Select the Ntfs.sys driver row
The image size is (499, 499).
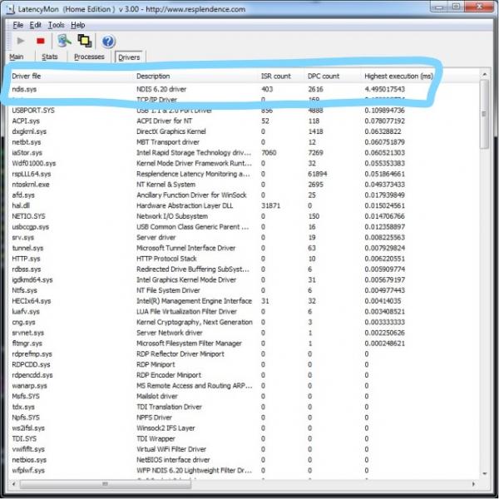pos(244,290)
